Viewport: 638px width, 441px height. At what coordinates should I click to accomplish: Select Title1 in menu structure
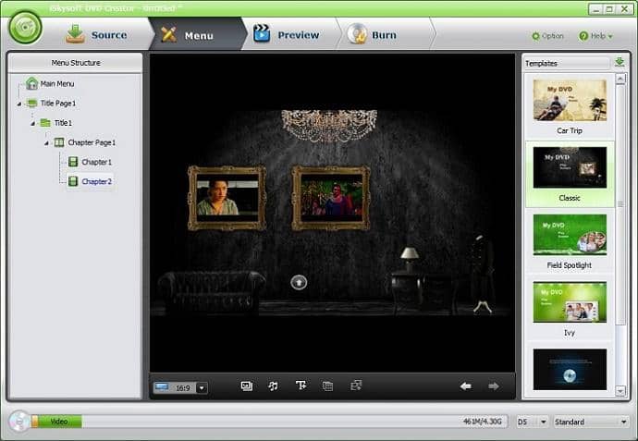[63, 123]
